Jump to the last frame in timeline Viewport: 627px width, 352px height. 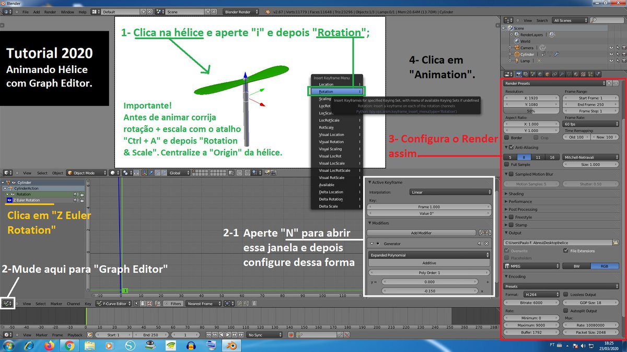coord(241,335)
